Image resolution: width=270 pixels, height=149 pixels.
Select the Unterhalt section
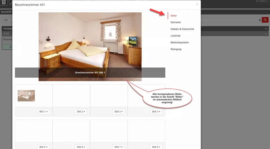coord(175,36)
